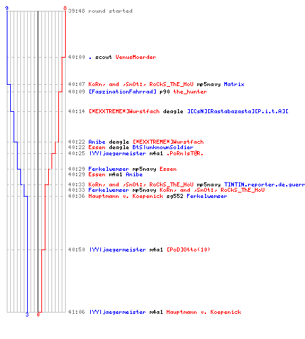
Task: Click the_hunter player name
Action: click(190, 92)
